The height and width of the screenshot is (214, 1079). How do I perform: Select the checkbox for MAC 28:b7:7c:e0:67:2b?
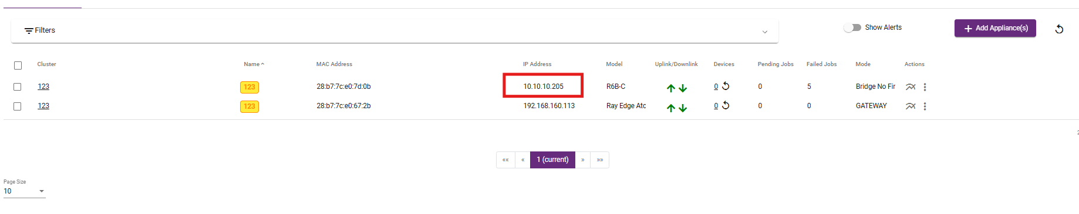coord(18,106)
